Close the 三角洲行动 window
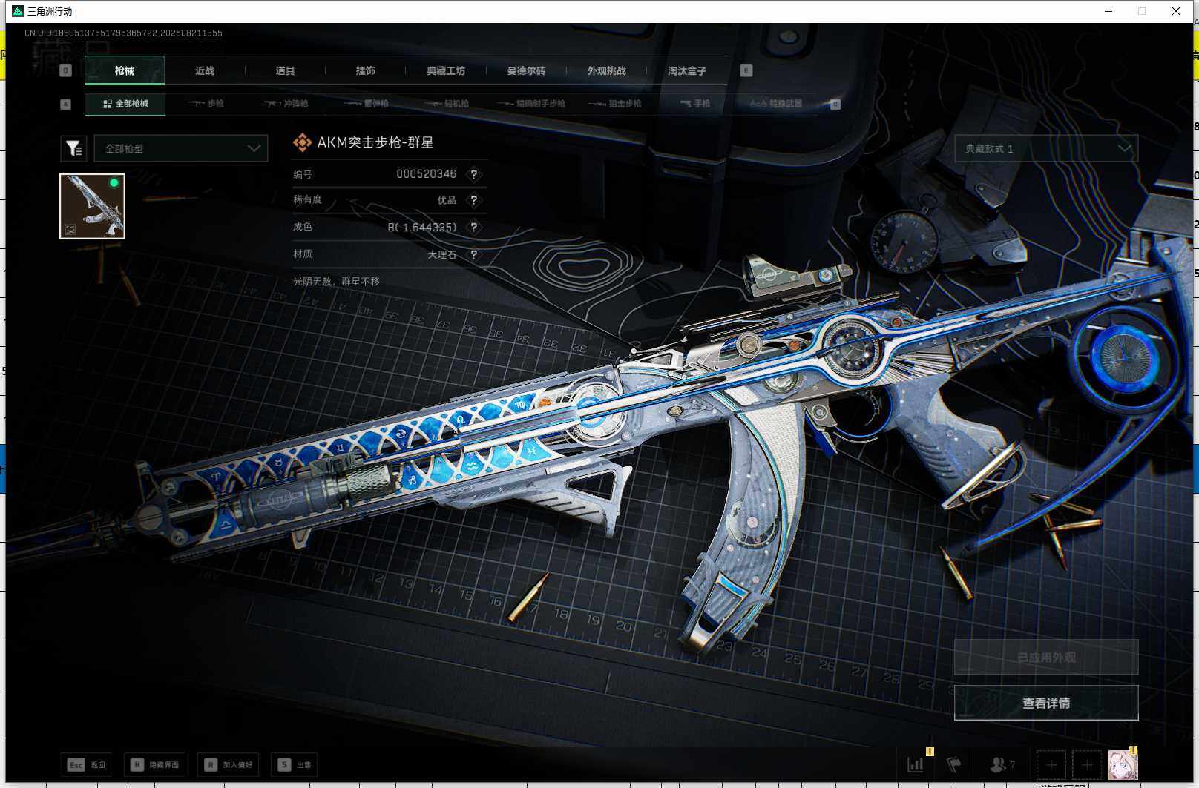Viewport: 1199px width, 788px height. (1176, 11)
